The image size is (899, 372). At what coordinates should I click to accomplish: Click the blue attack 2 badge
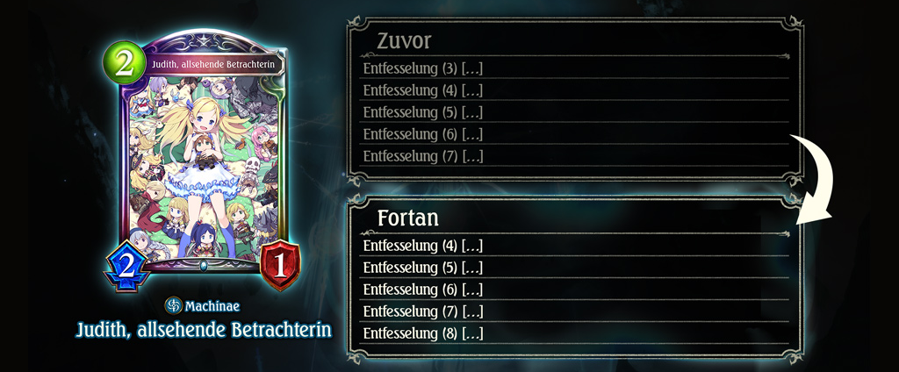(127, 268)
